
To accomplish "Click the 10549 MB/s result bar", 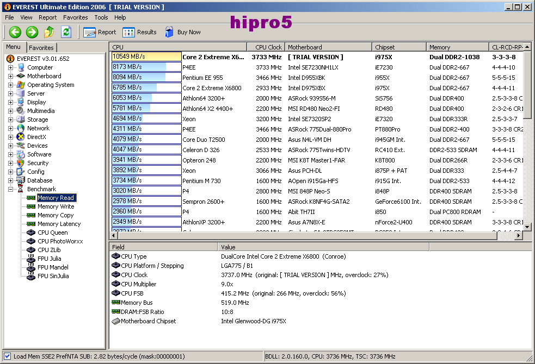I will point(146,57).
